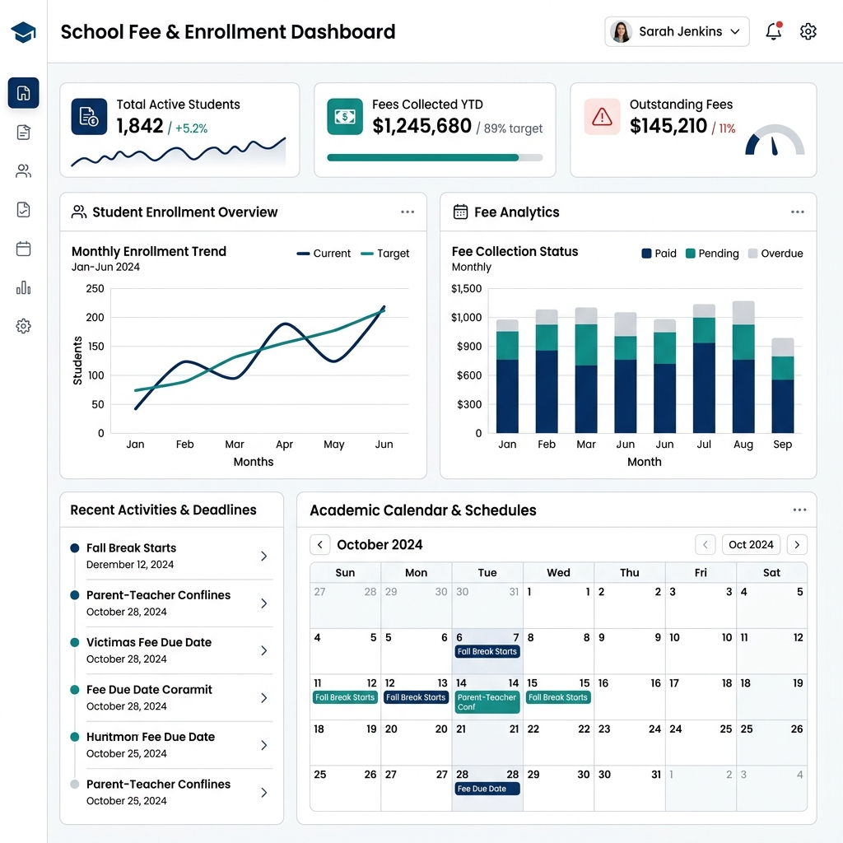Select the Sat column header

click(771, 573)
